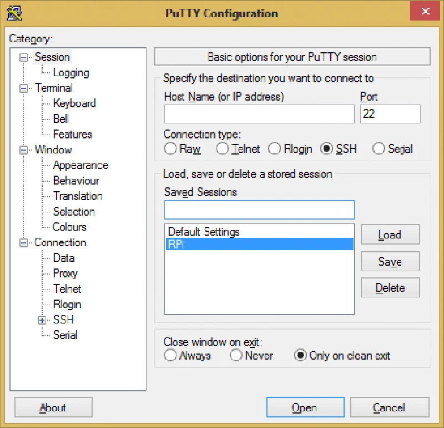The image size is (444, 428).
Task: Open the Proxy settings under Connection
Action: click(65, 273)
